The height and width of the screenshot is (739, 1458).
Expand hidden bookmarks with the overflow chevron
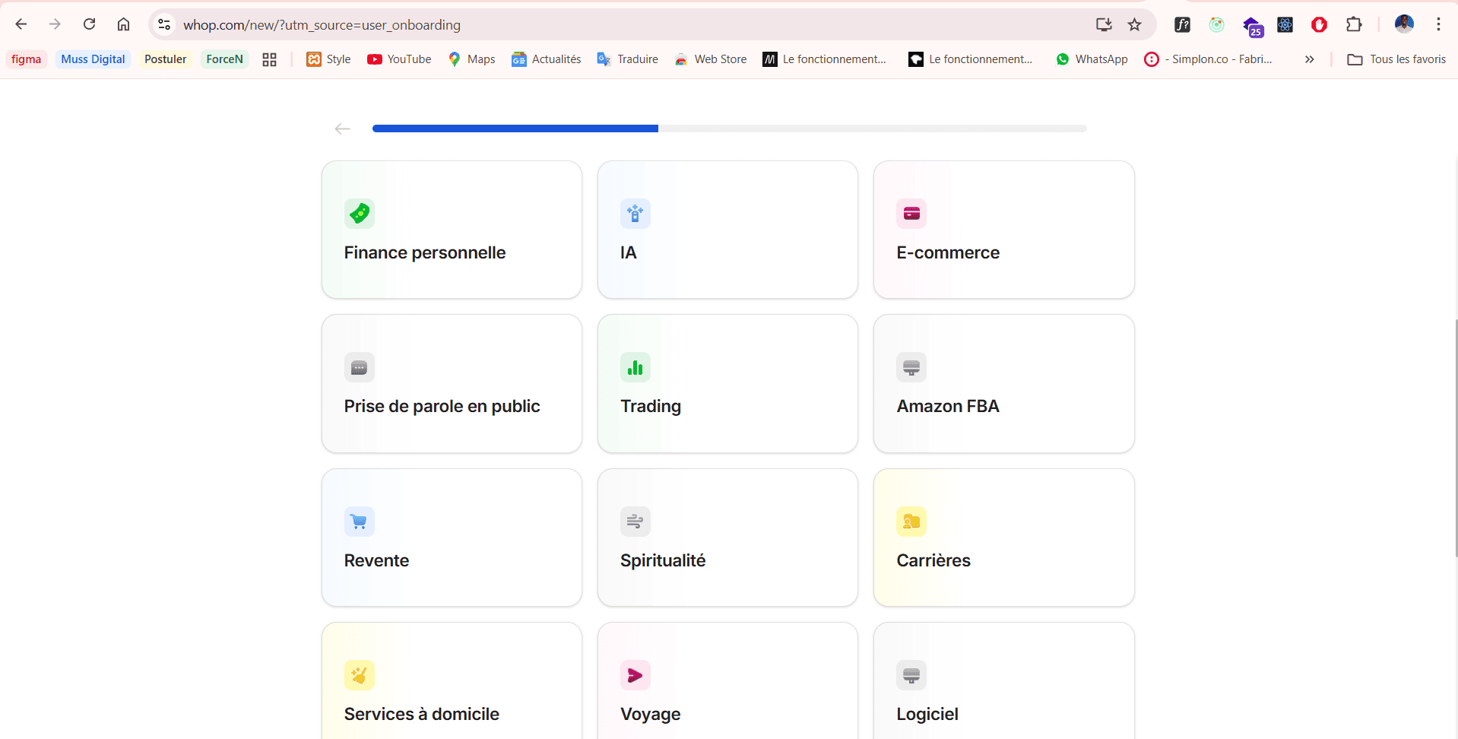(1309, 59)
